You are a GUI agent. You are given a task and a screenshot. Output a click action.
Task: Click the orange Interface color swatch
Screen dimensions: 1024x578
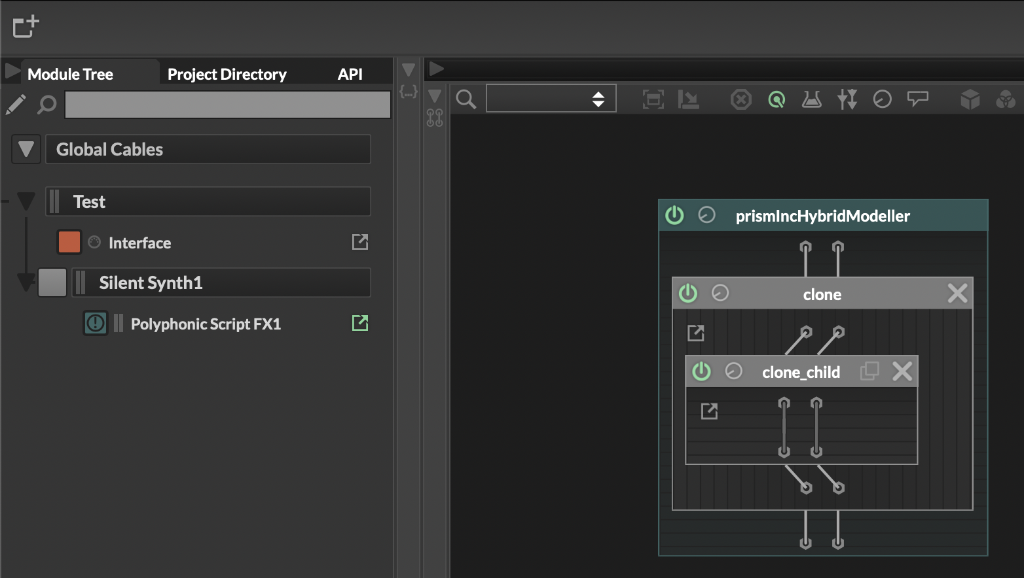69,242
